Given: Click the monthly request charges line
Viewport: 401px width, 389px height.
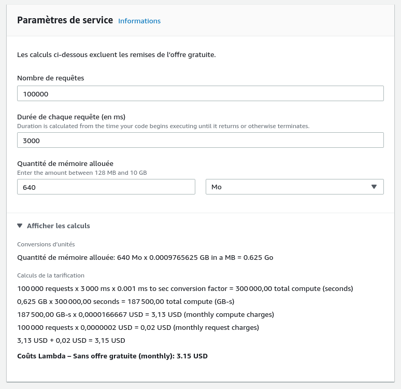Looking at the screenshot, I should coord(138,327).
